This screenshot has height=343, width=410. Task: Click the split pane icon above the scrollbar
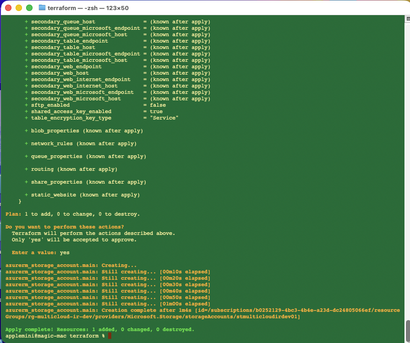408,19
